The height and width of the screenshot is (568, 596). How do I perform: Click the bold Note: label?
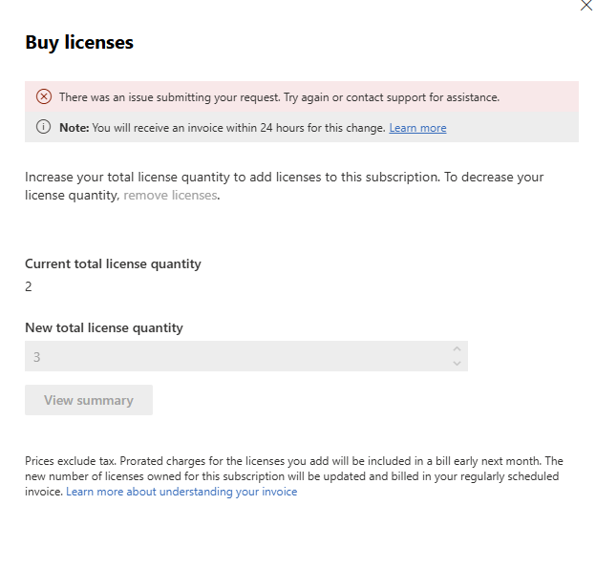pos(74,128)
